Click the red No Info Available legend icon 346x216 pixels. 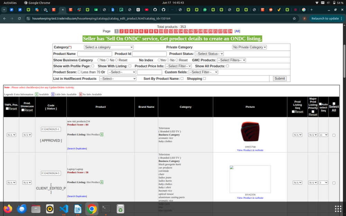81,94
